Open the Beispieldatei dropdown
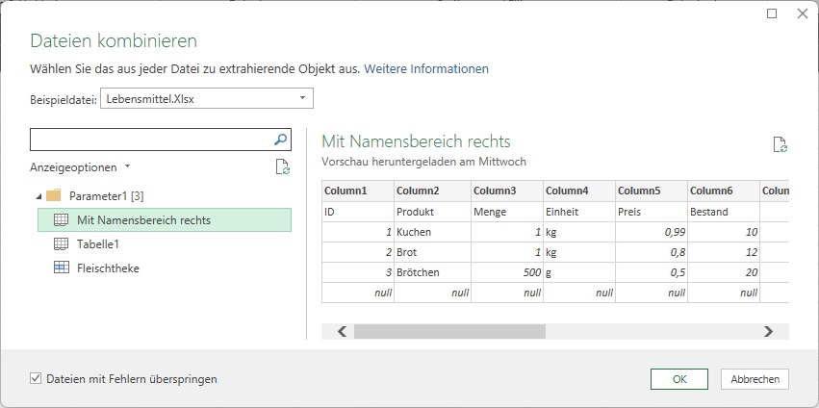Viewport: 819px width, 408px height. pos(302,98)
